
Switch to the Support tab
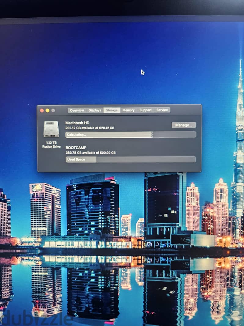(145, 110)
